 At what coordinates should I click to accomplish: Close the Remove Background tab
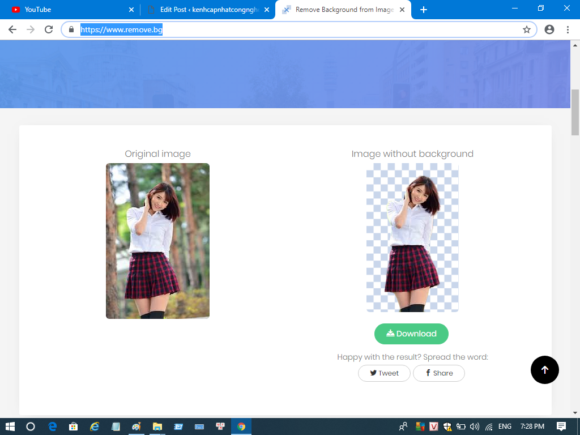coord(402,10)
